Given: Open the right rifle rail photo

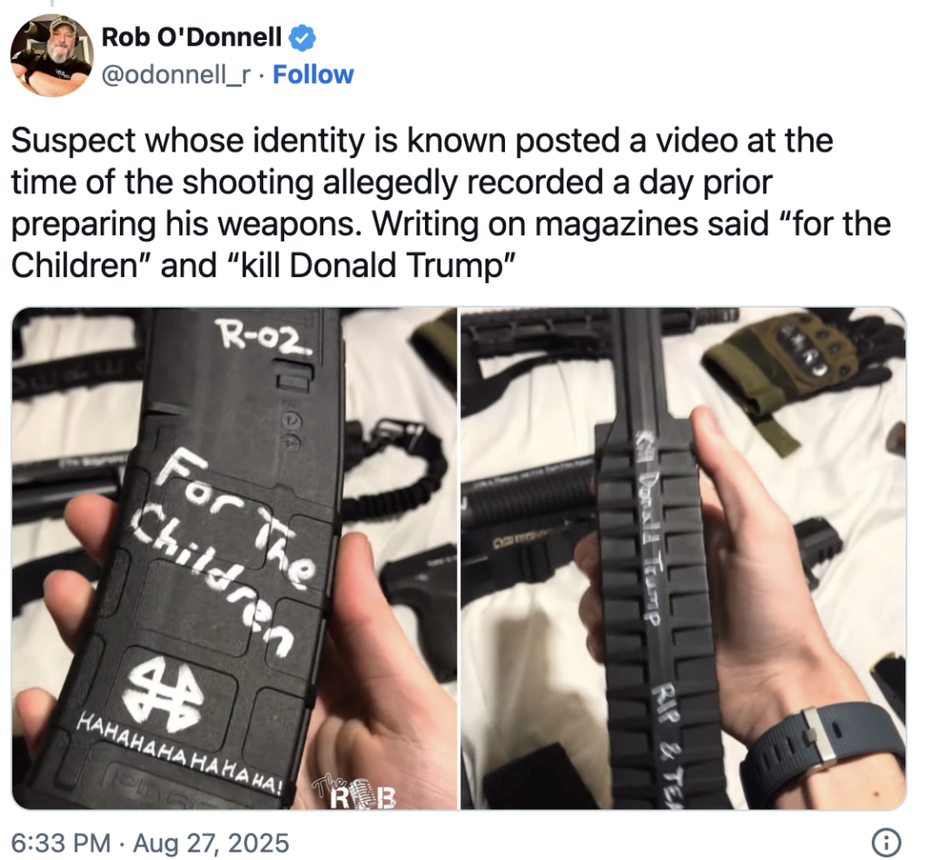Looking at the screenshot, I should point(683,559).
